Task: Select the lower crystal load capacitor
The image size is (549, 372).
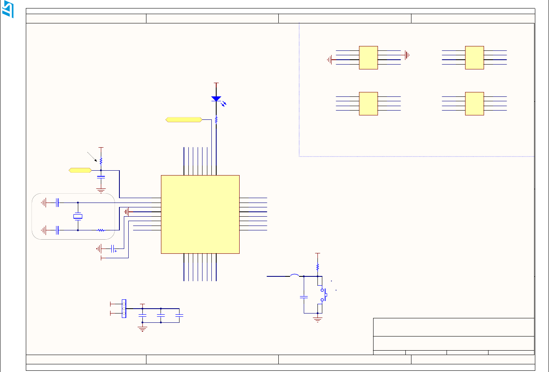Action: [x=58, y=230]
